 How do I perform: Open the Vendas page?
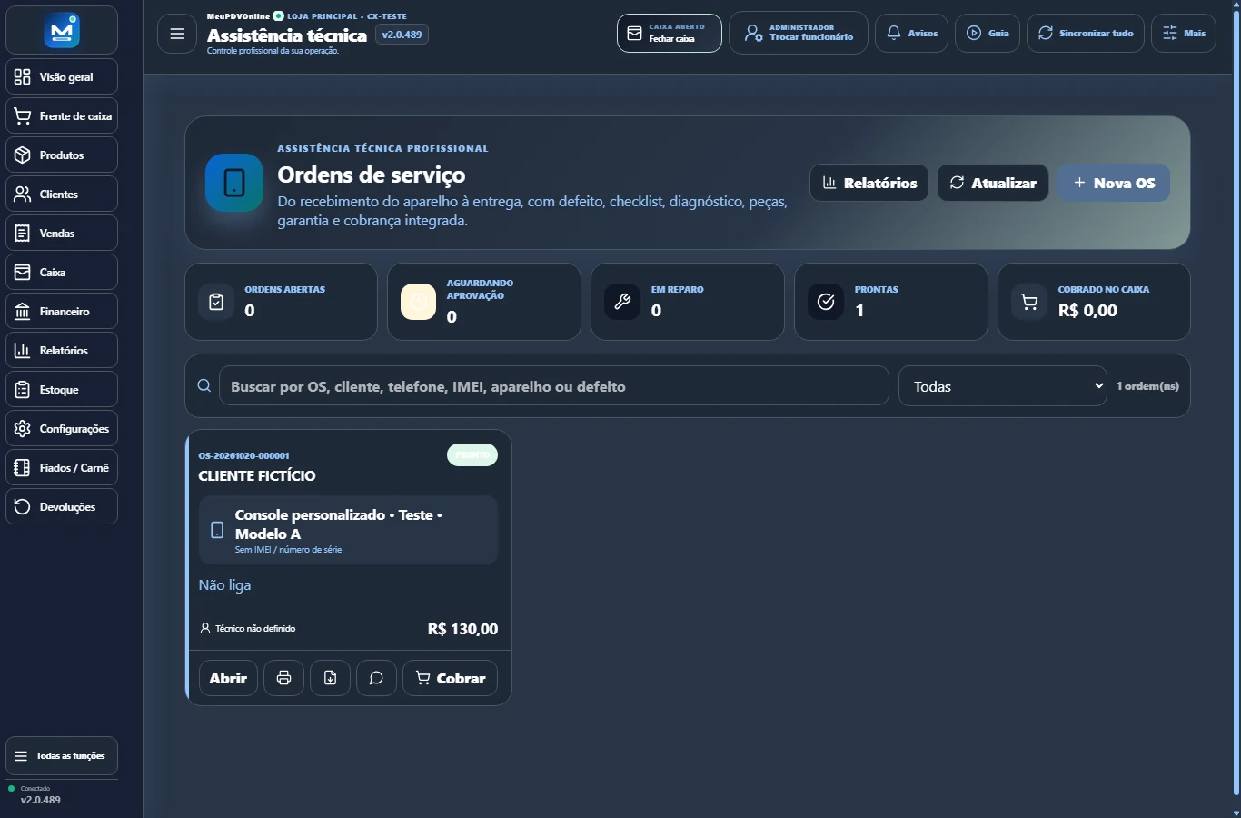click(x=62, y=234)
